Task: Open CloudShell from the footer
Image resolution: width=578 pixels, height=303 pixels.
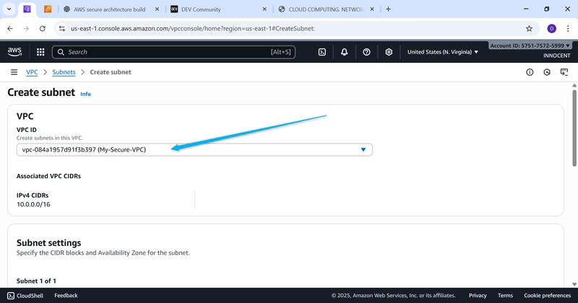Action: [x=25, y=296]
